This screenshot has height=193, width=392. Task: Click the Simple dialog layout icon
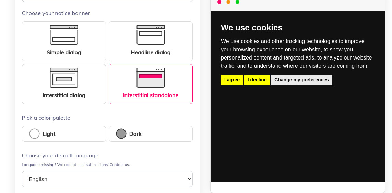[x=64, y=35]
